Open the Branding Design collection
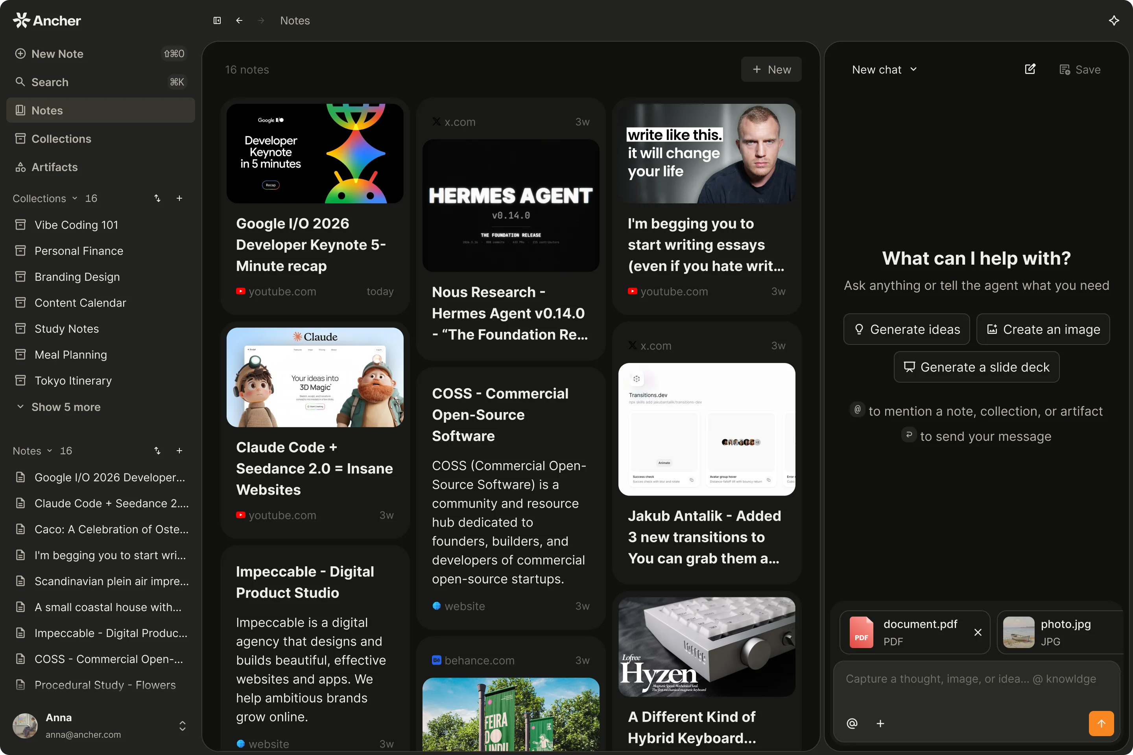The image size is (1133, 755). click(x=101, y=277)
